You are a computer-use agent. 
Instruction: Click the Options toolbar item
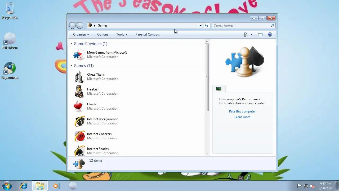click(x=103, y=34)
